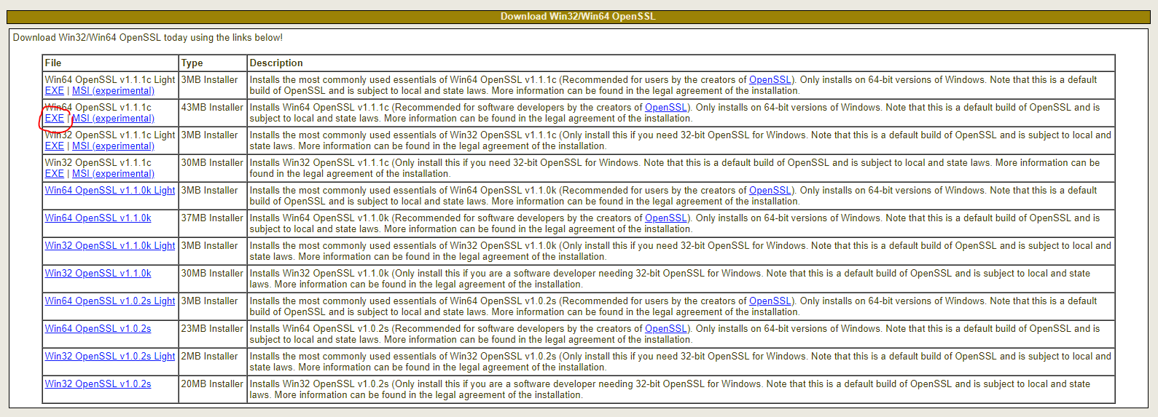Click the 20MB Installer type cell
The width and height of the screenshot is (1158, 417).
(213, 389)
